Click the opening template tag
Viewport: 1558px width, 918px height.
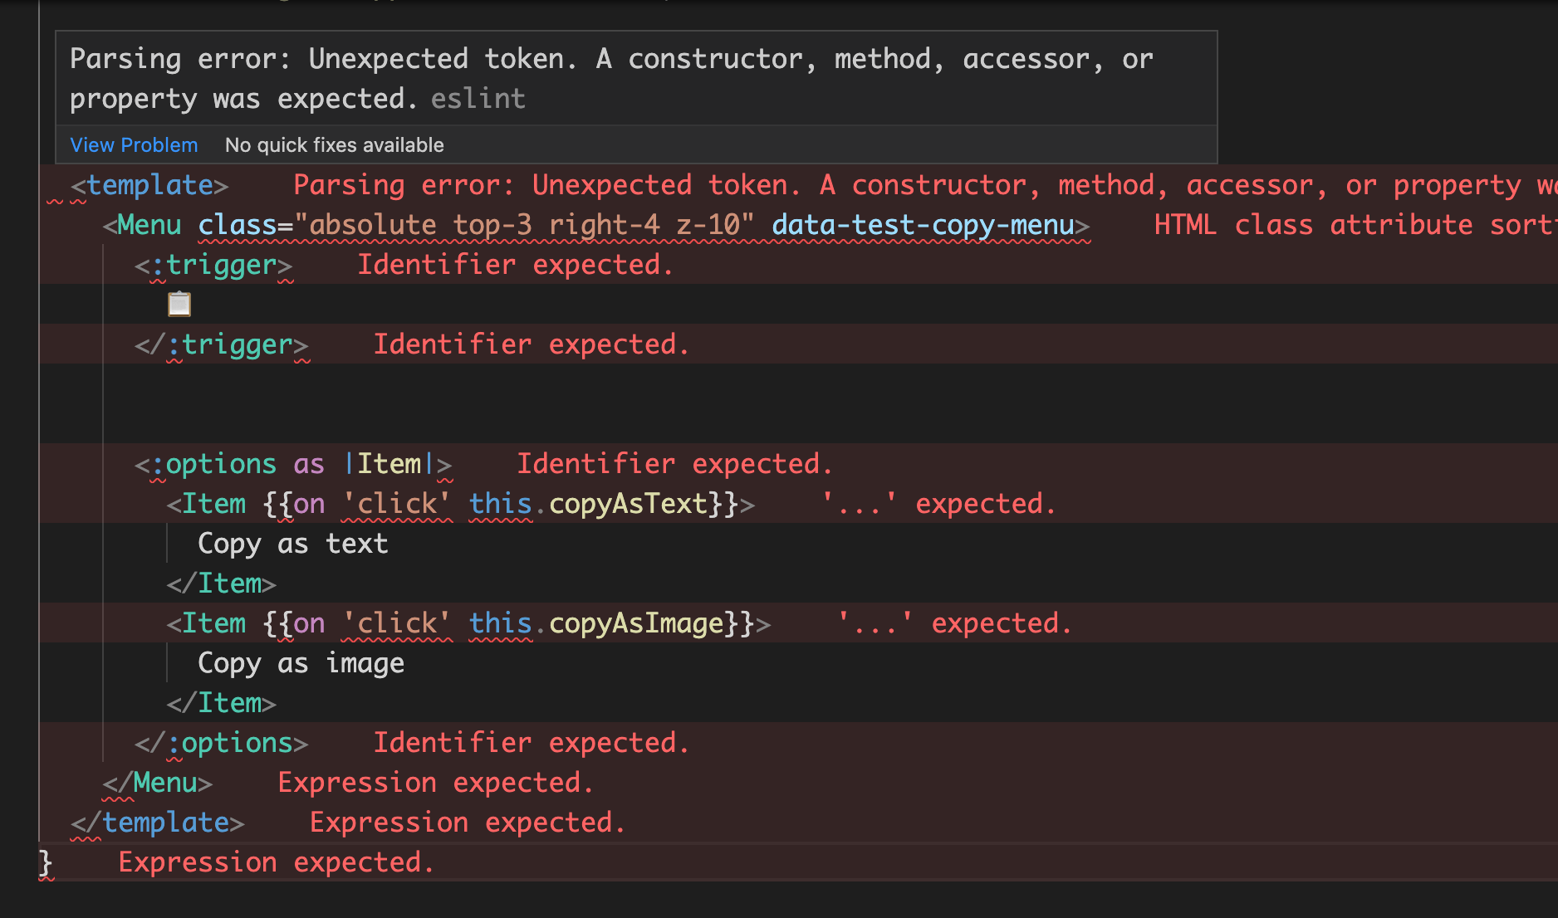149,184
